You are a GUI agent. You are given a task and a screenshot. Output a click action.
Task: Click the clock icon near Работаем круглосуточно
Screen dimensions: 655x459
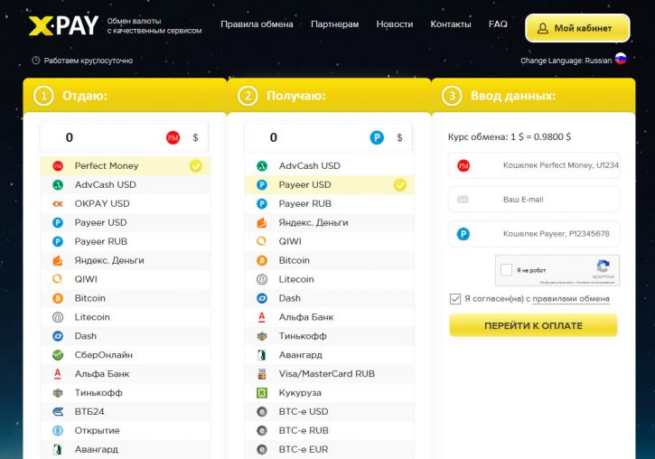(36, 61)
